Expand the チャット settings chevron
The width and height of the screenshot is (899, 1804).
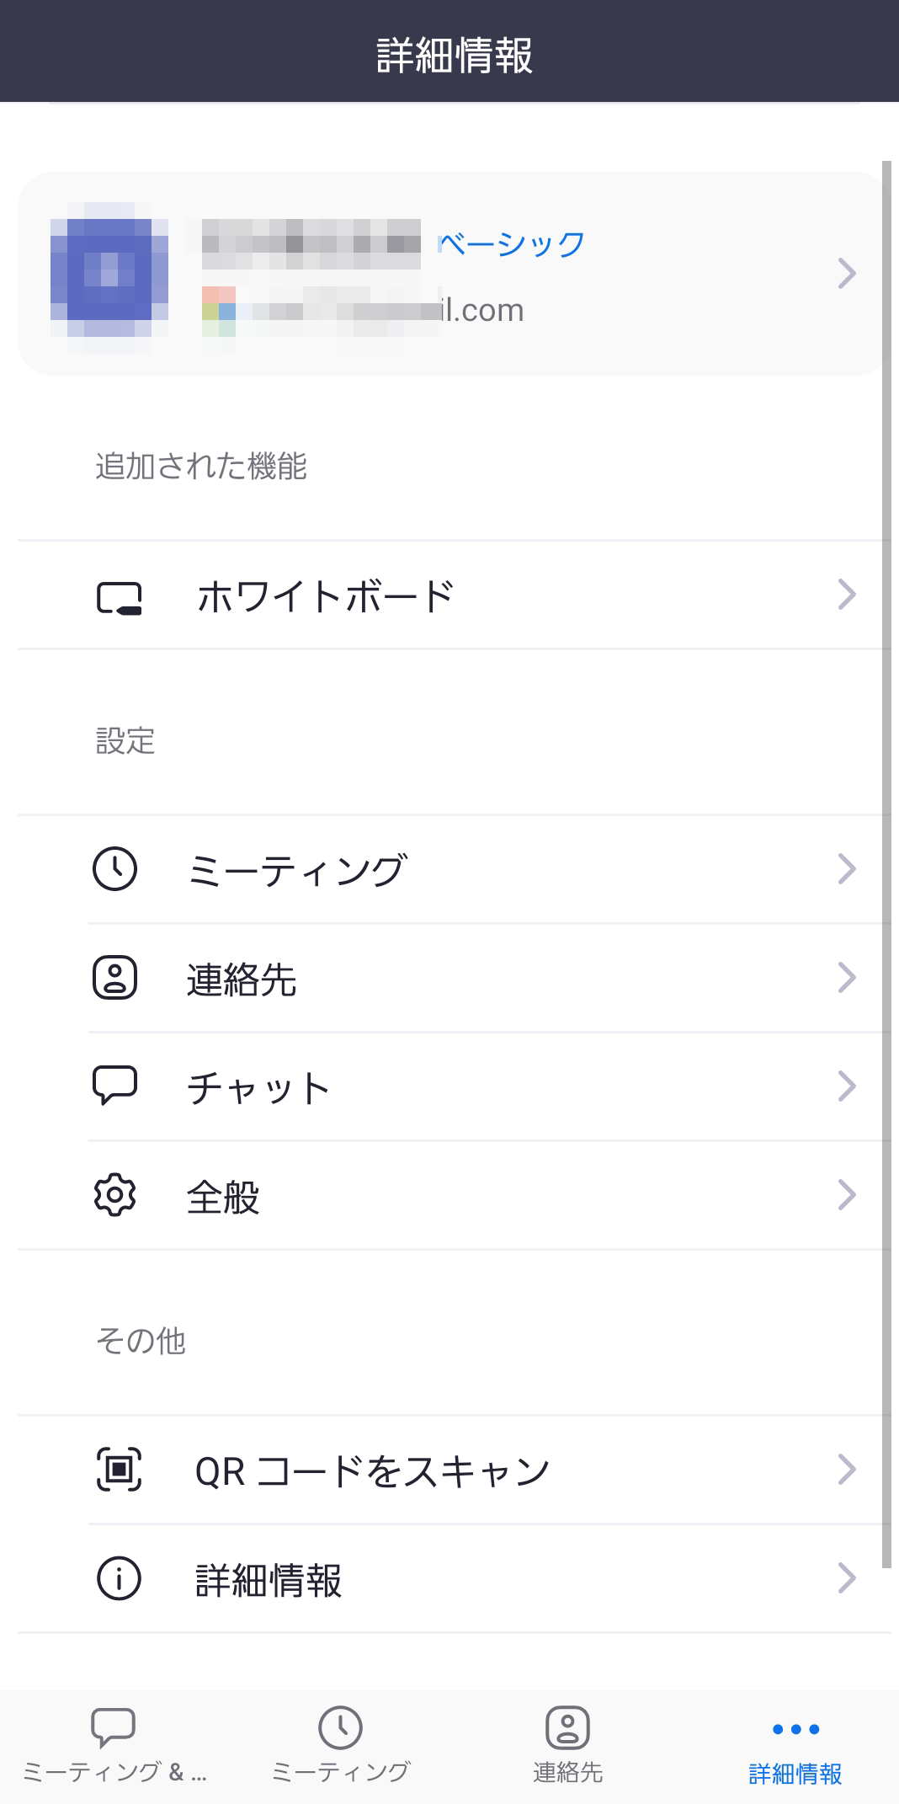[x=847, y=1086]
